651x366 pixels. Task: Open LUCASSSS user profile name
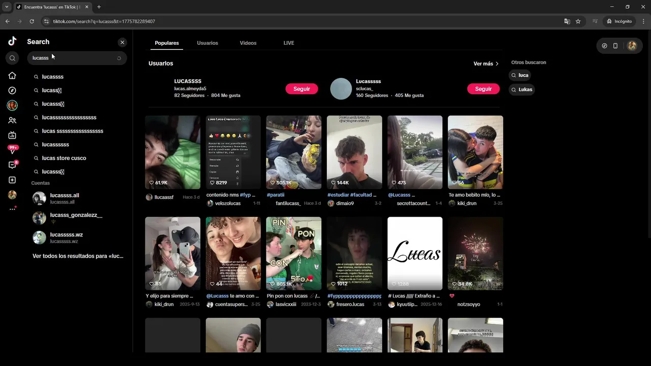pyautogui.click(x=188, y=81)
